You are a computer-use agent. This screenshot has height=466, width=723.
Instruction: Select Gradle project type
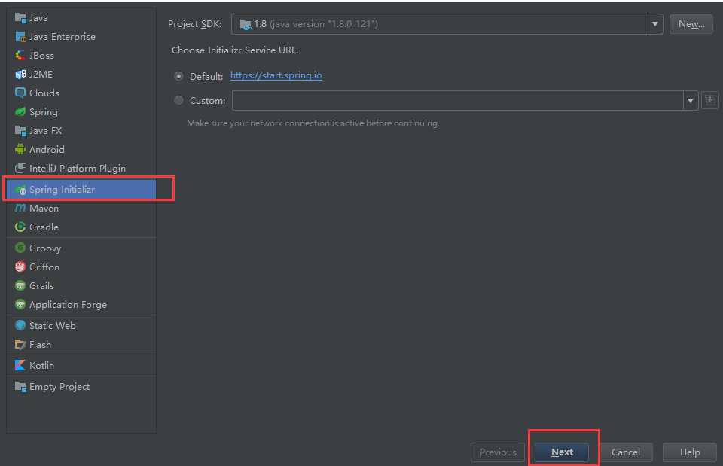tap(81, 227)
